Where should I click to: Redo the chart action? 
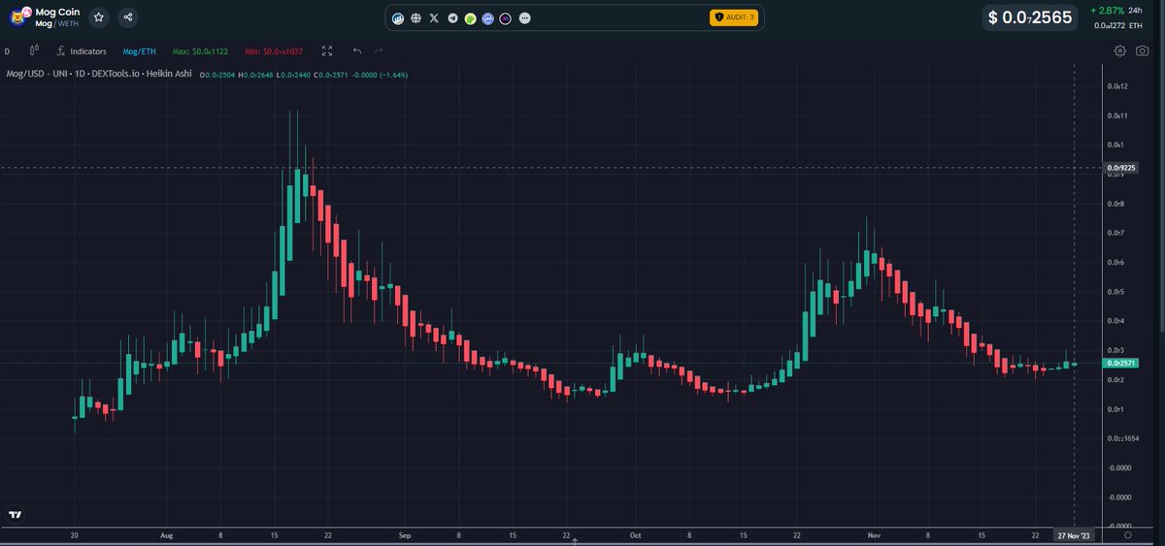pos(379,51)
